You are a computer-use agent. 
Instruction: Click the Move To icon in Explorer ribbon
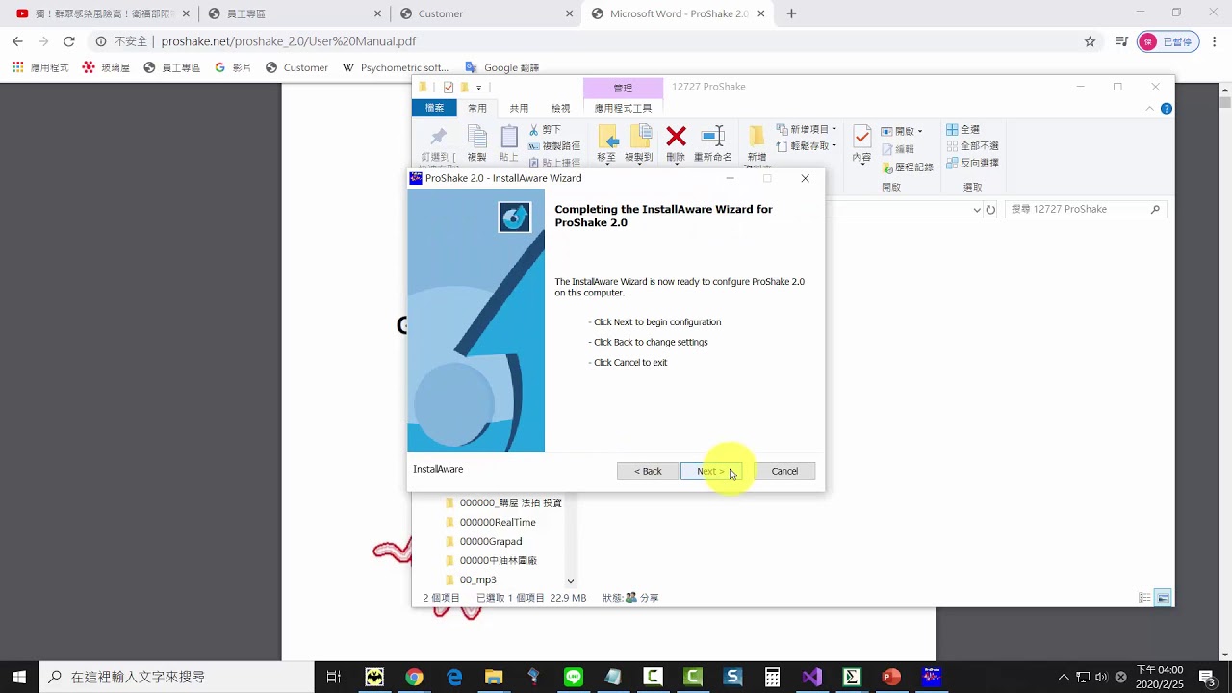tap(607, 137)
